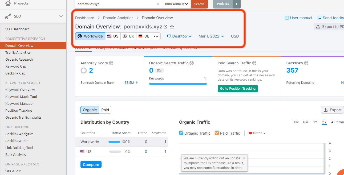The width and height of the screenshot is (344, 175).
Task: Select the Paid toggle
Action: [x=105, y=110]
